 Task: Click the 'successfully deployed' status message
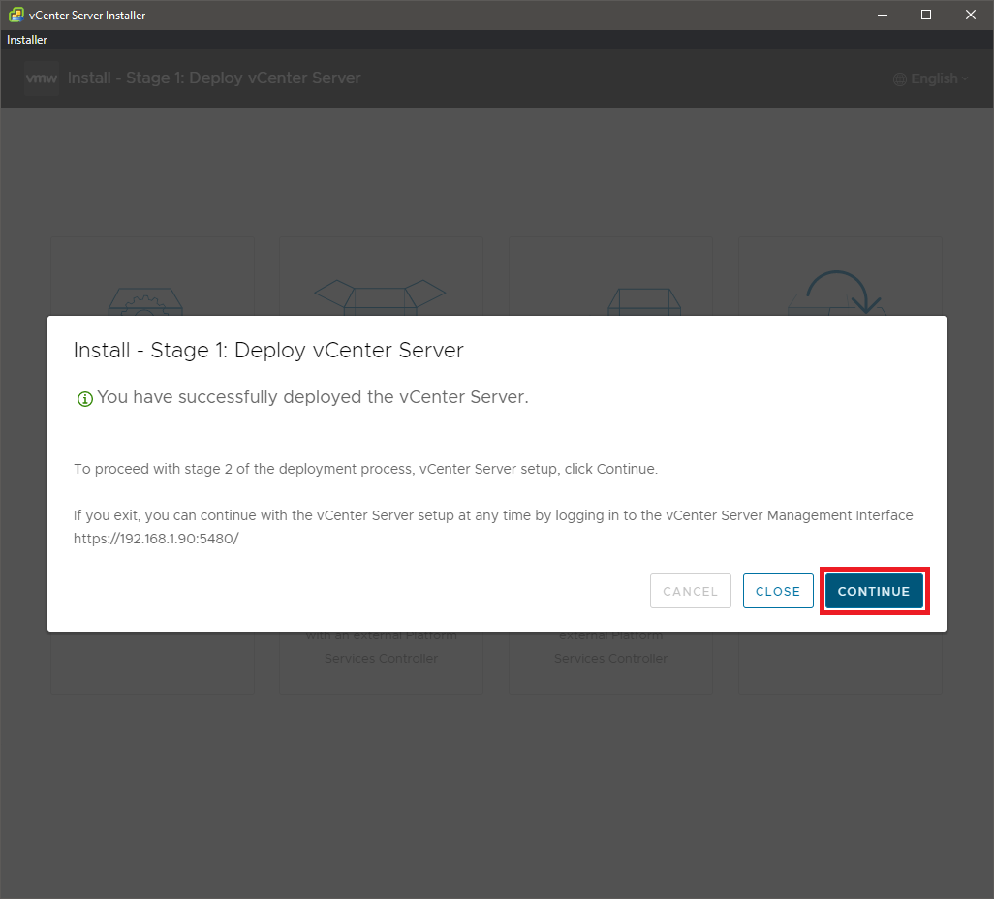(x=313, y=397)
